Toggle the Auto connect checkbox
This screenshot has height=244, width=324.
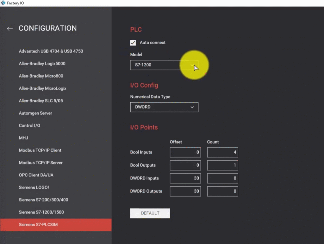133,43
